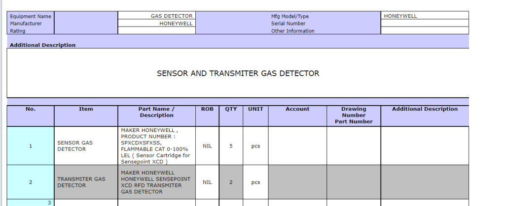Select the SPXCDXSFXSS part description cell
This screenshot has height=206, width=505.
pos(156,146)
